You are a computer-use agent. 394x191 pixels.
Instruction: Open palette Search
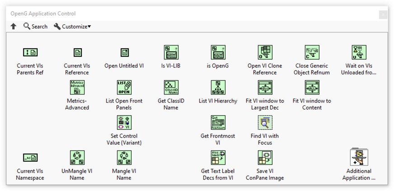point(35,26)
